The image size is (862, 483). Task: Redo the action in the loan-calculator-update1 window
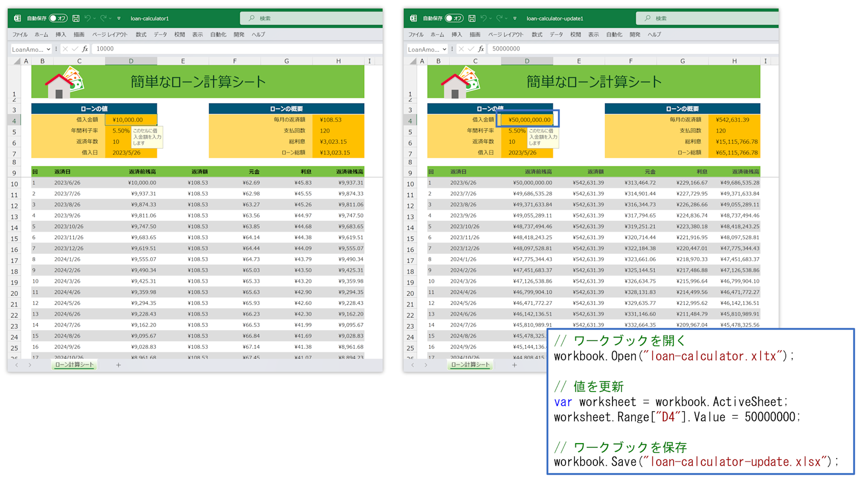click(499, 18)
